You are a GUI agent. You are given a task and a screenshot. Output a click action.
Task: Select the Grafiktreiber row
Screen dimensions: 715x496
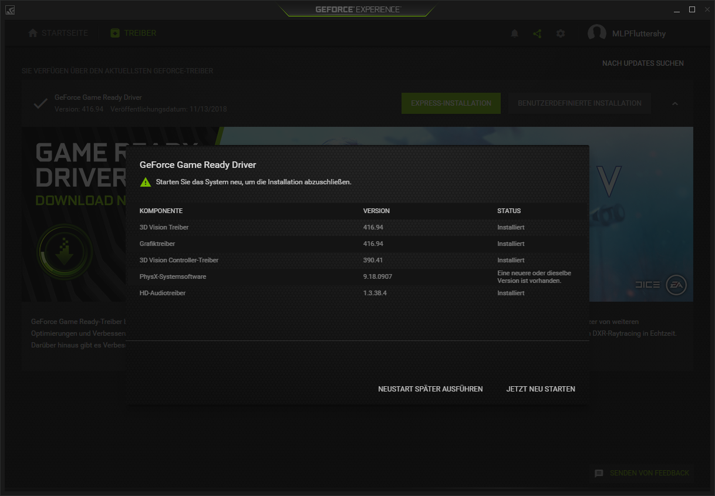click(357, 244)
